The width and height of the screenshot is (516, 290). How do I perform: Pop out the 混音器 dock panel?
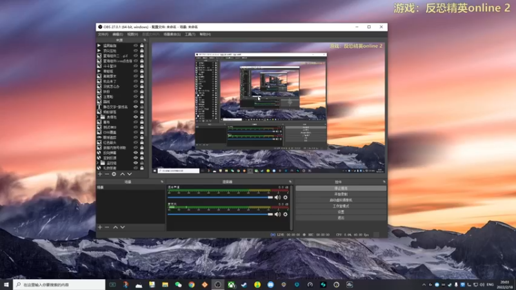(290, 182)
